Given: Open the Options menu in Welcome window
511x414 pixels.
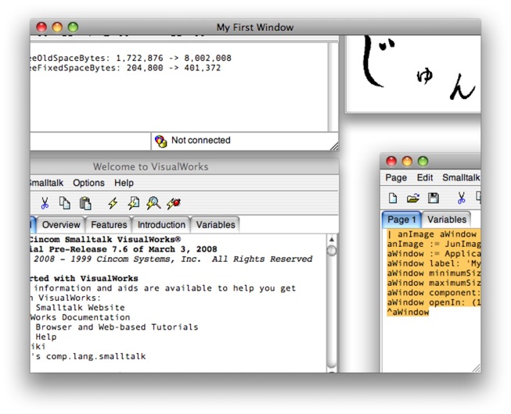Looking at the screenshot, I should pos(88,183).
